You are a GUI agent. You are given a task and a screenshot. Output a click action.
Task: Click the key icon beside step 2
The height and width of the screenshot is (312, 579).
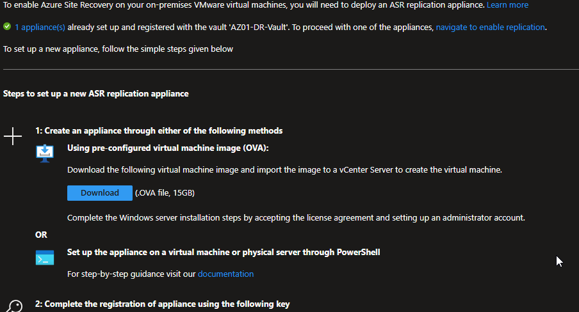(x=13, y=306)
